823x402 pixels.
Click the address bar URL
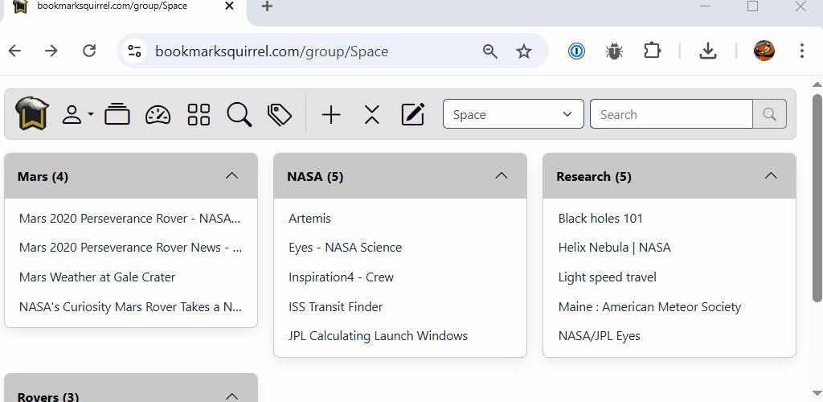coord(272,51)
